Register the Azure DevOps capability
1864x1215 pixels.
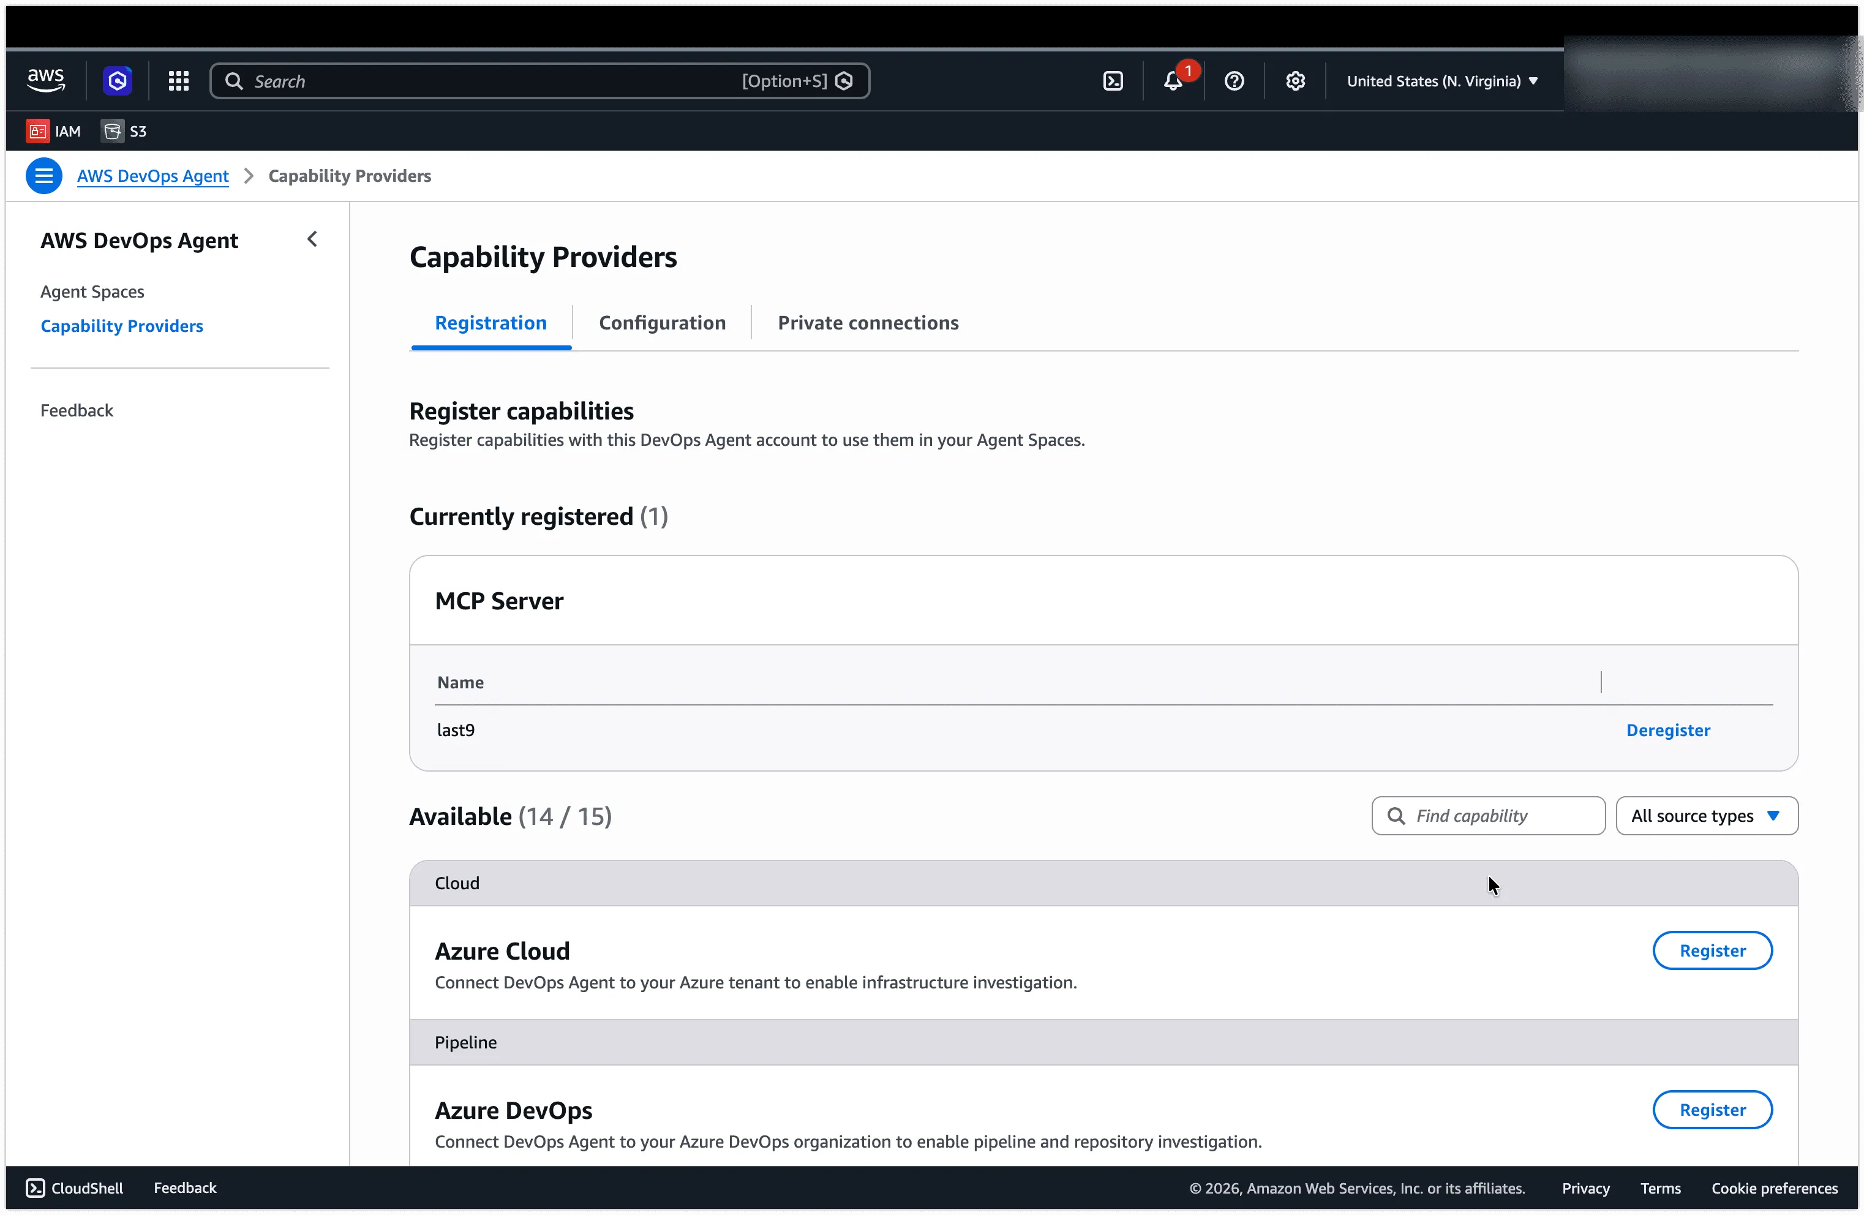(x=1712, y=1109)
